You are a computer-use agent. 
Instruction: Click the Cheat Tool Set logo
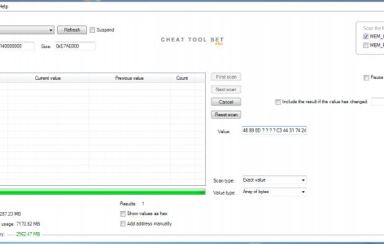tap(192, 40)
